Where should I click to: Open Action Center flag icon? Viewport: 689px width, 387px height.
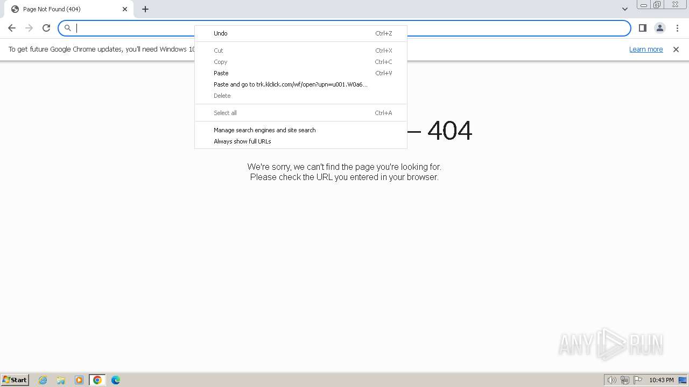click(638, 380)
